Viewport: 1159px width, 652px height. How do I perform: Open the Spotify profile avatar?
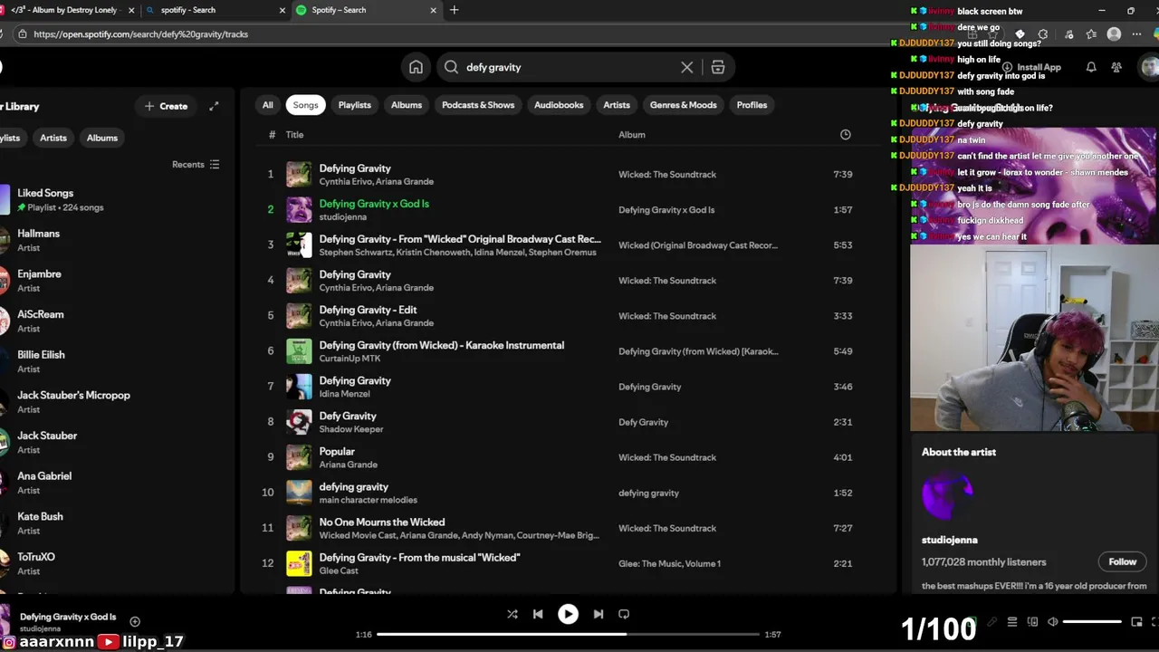tap(1149, 67)
